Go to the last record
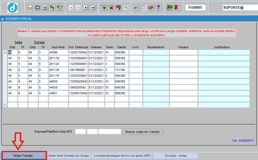Image resolution: width=258 pixels, height=160 pixels. 93,8
